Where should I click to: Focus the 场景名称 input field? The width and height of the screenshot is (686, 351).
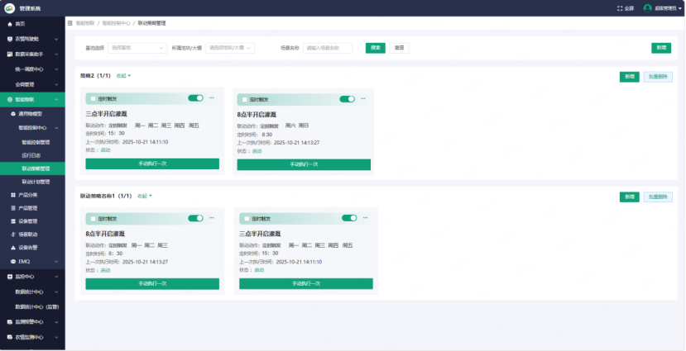pos(328,48)
